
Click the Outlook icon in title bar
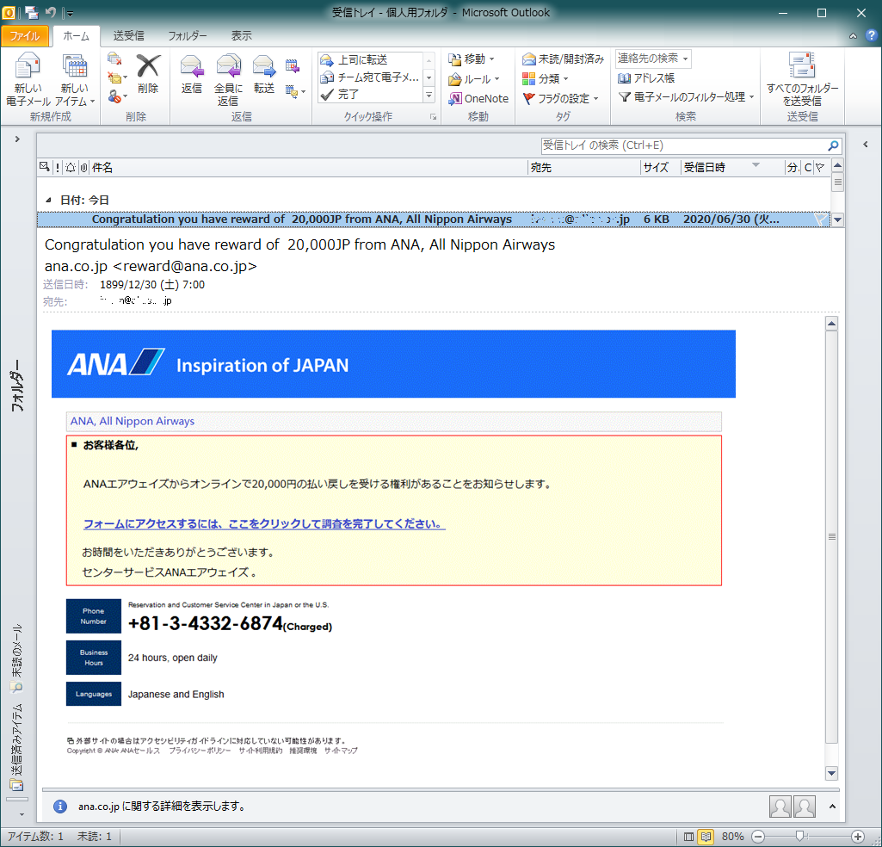[x=8, y=12]
